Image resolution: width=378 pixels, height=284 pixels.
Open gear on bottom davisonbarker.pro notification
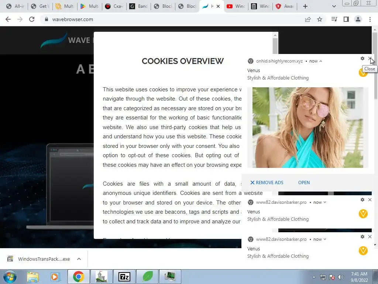point(362,237)
